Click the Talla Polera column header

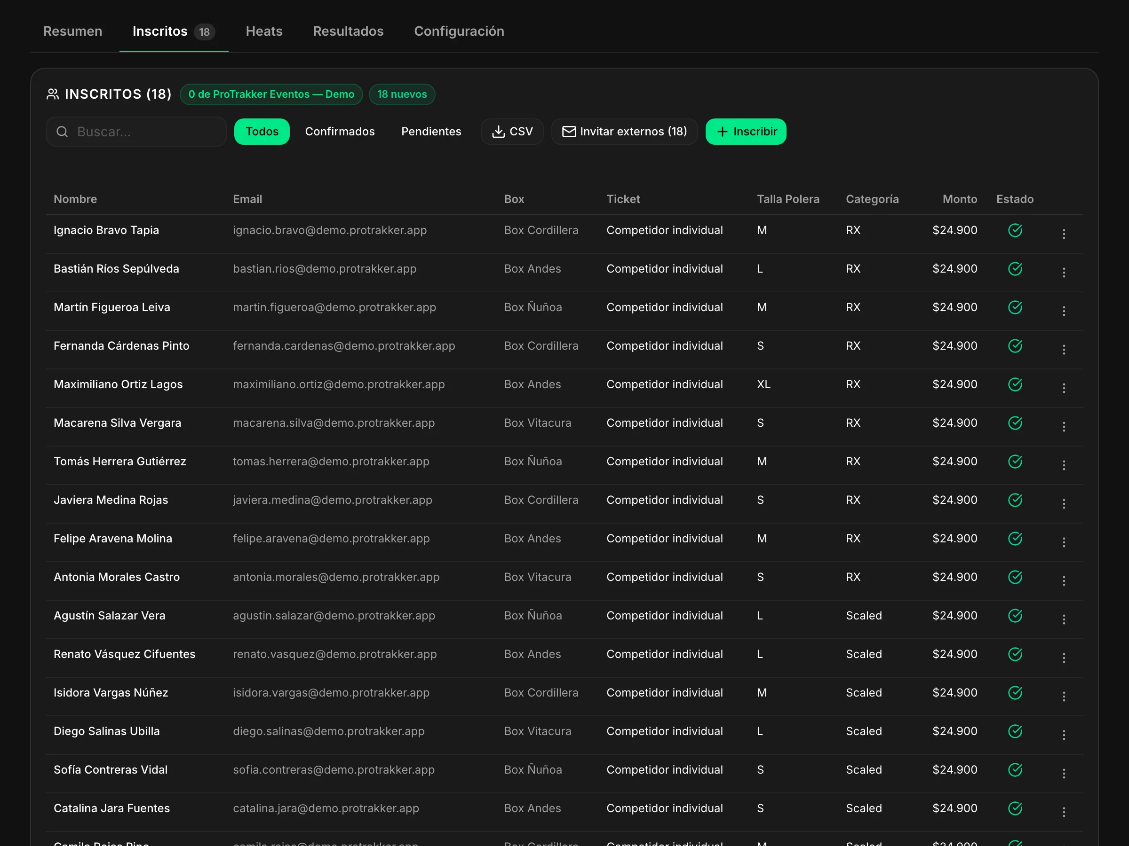click(x=788, y=199)
